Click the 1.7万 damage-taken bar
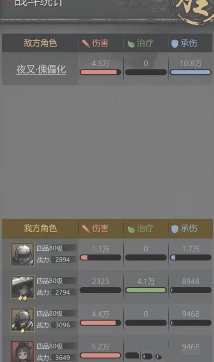 coord(190,257)
